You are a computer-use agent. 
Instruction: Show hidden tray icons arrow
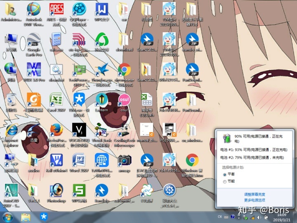click(239, 218)
